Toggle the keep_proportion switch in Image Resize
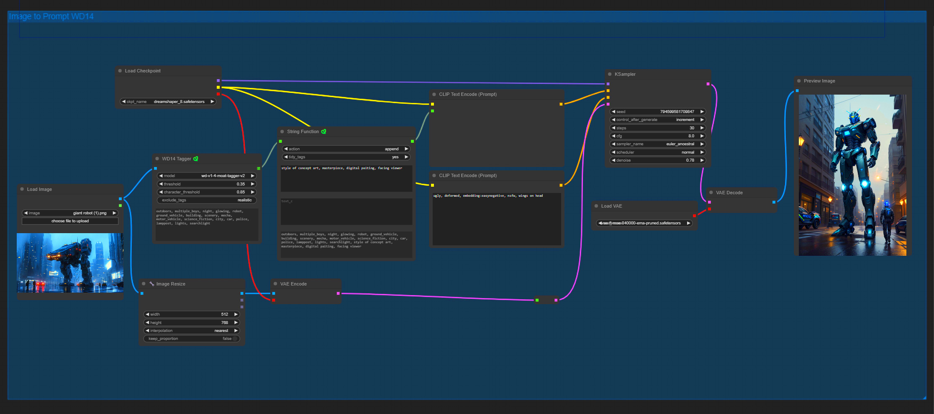Image resolution: width=934 pixels, height=414 pixels. pos(192,339)
